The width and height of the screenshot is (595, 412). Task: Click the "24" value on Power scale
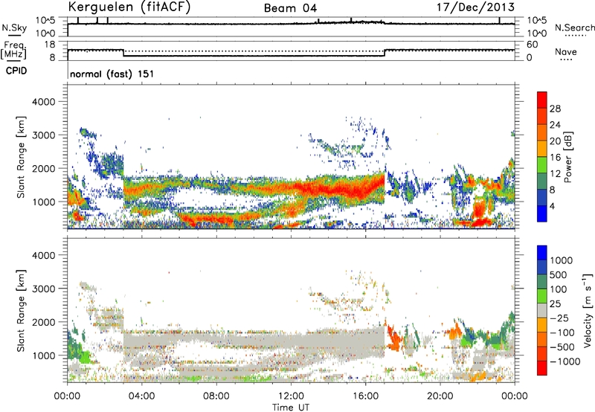pos(555,125)
